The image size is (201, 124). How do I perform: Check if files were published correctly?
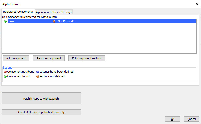[x=41, y=112]
